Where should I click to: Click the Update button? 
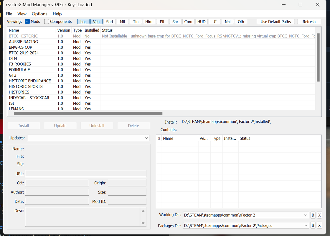point(60,126)
